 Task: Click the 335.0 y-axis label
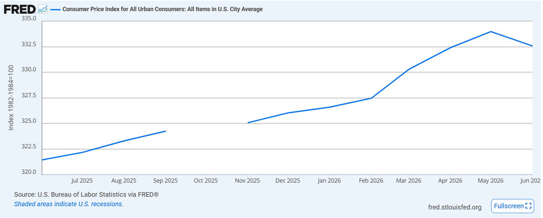tap(29, 18)
